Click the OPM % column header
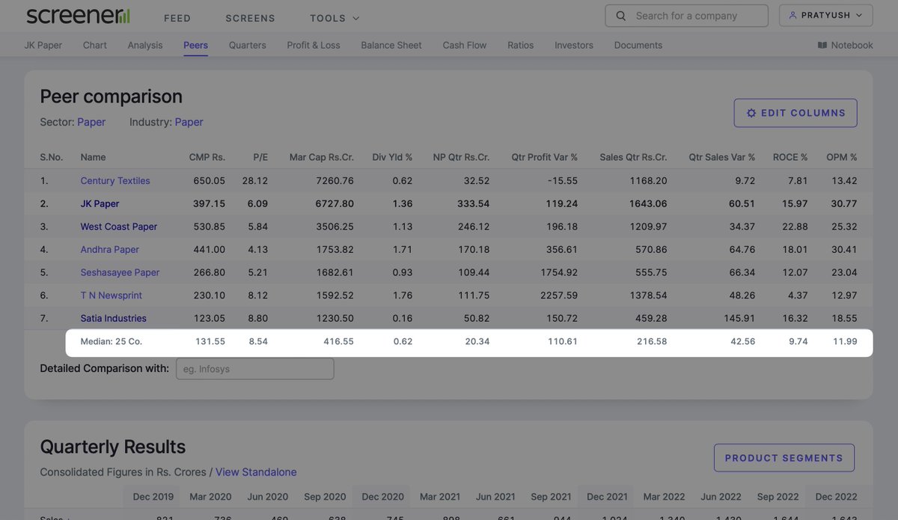The image size is (898, 520). [x=842, y=157]
